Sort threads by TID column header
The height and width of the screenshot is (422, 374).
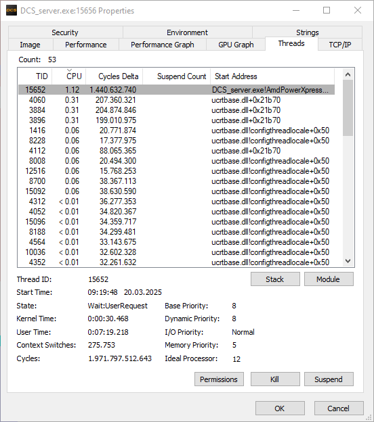35,76
